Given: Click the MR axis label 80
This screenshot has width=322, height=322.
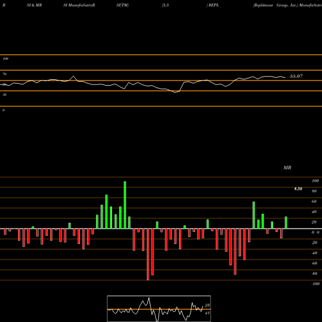Looking at the screenshot, I should coord(314,191).
